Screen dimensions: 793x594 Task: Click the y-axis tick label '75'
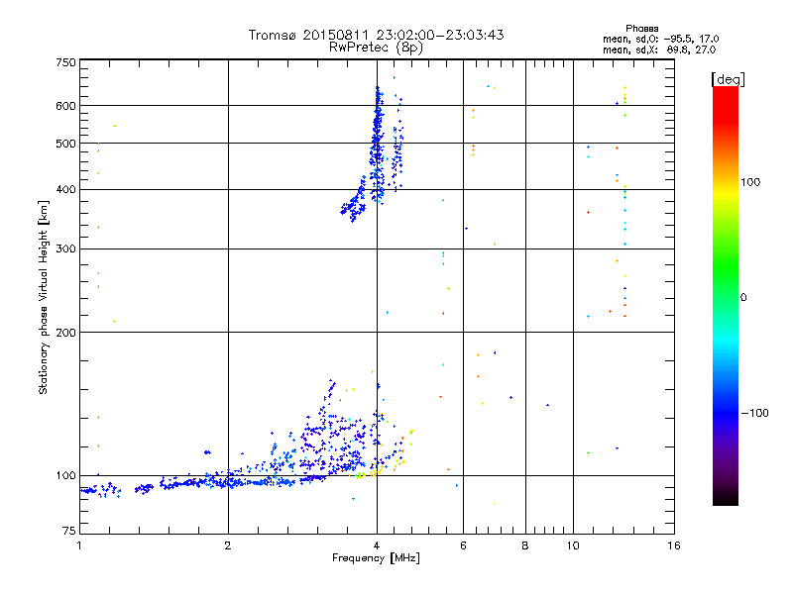[x=69, y=531]
